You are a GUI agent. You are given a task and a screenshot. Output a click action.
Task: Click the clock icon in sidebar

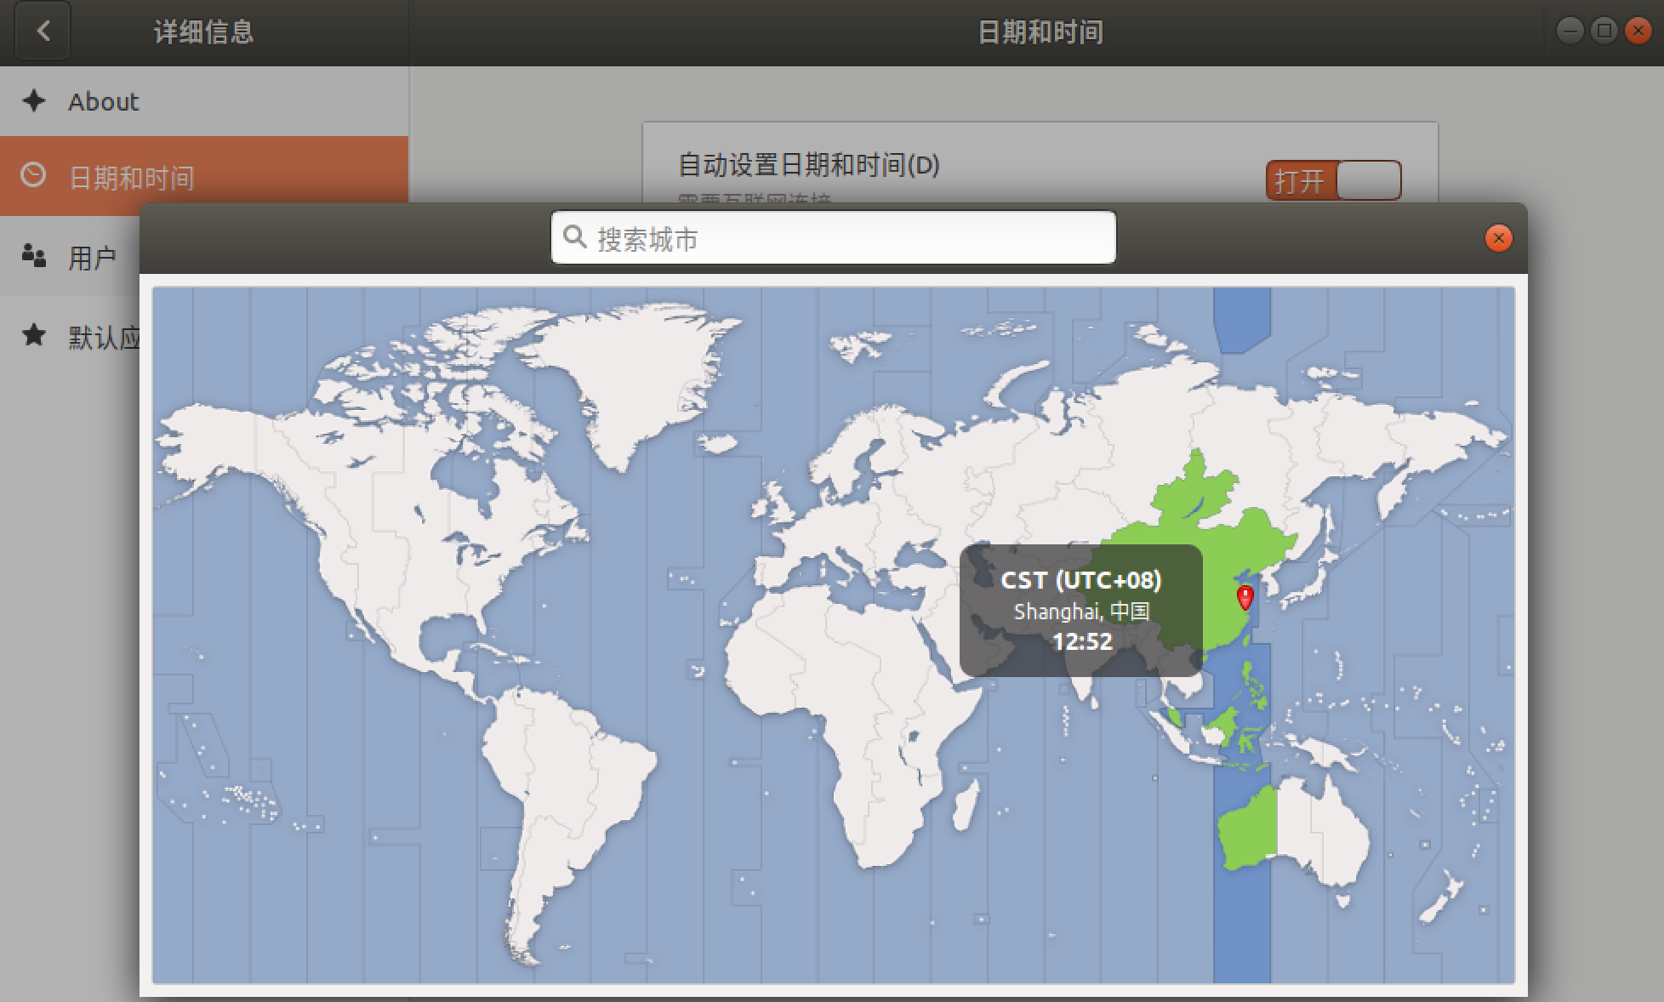click(34, 176)
